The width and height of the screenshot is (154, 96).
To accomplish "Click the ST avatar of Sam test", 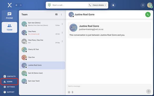I will (x=24, y=24).
